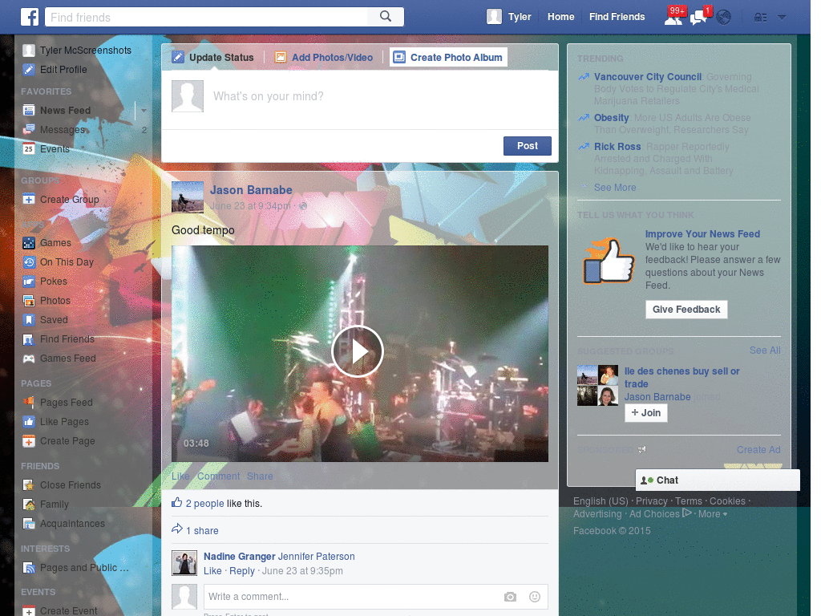Viewport: 821px width, 616px height.
Task: Open the globe notifications icon
Action: click(724, 18)
